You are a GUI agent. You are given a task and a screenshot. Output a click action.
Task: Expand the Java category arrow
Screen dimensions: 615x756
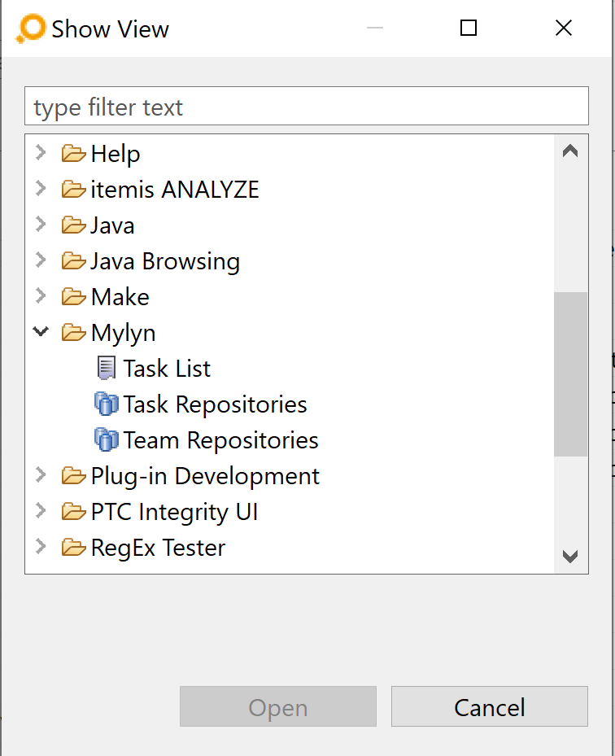click(41, 225)
